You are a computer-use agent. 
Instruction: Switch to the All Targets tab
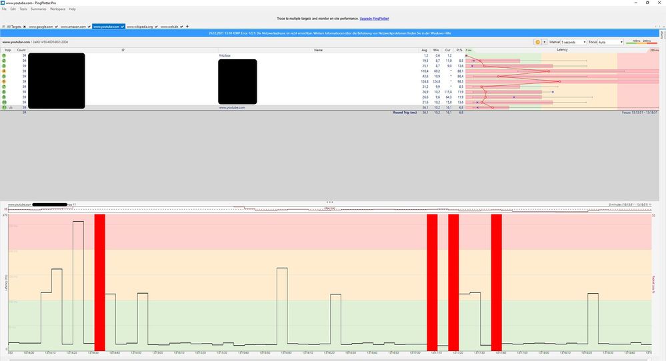pos(14,27)
